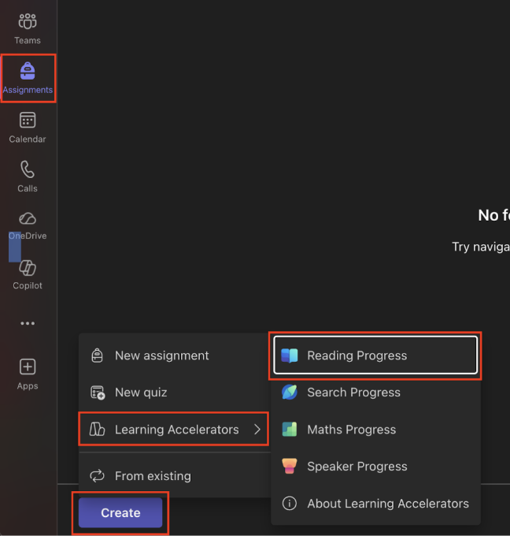Open the Apps store icon
This screenshot has height=536, width=510.
28,367
